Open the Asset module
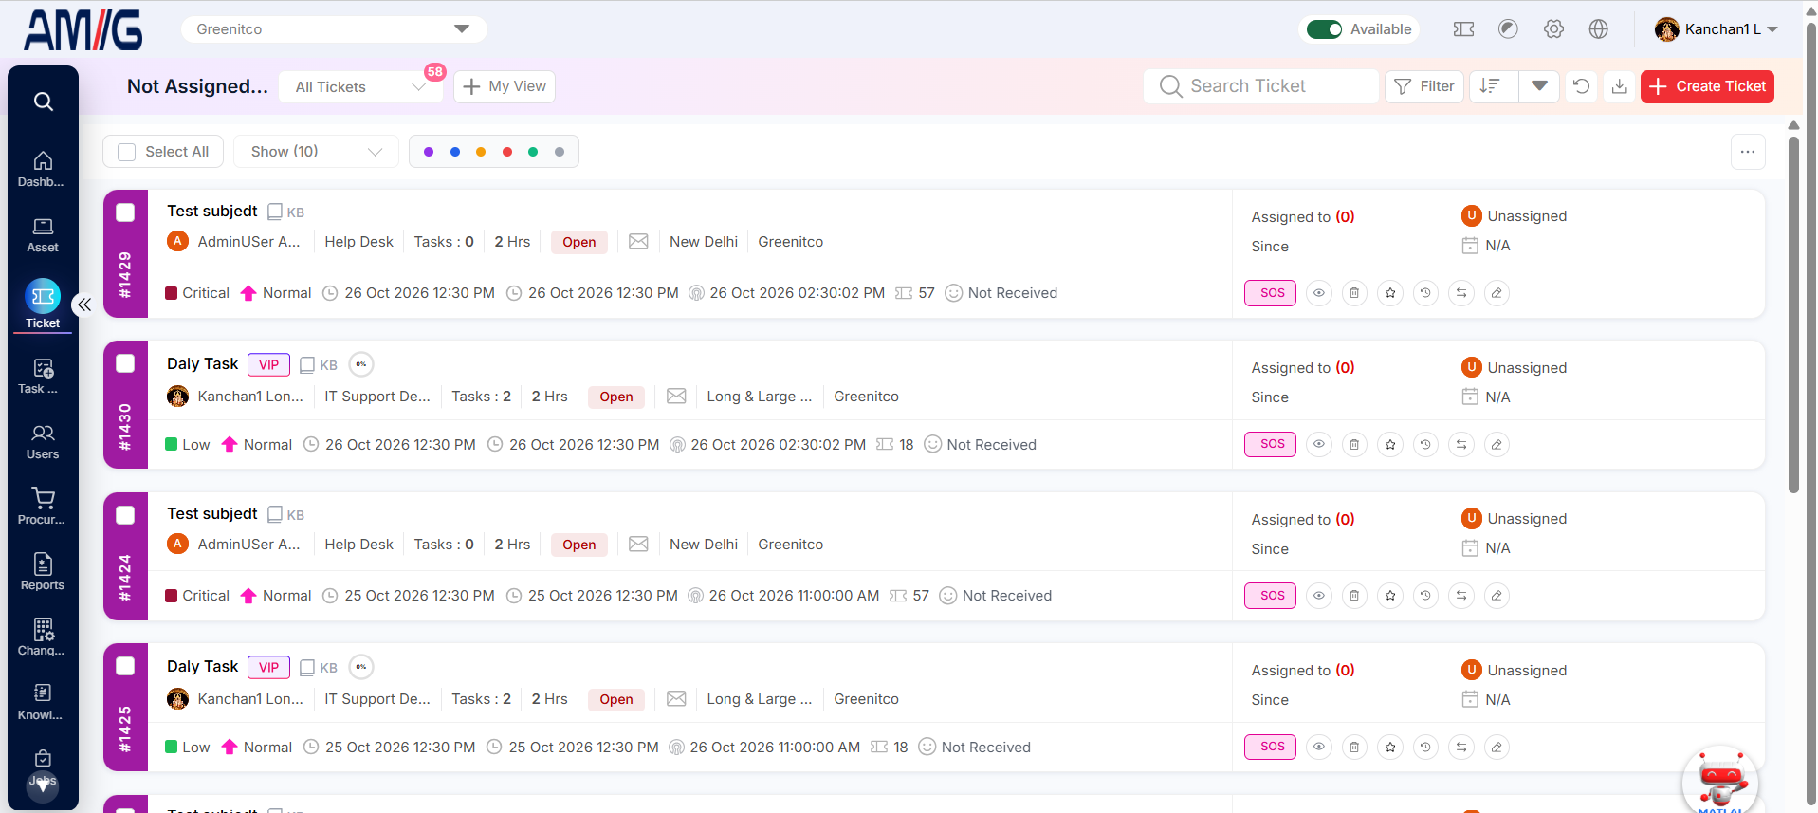The image size is (1818, 813). [x=43, y=235]
